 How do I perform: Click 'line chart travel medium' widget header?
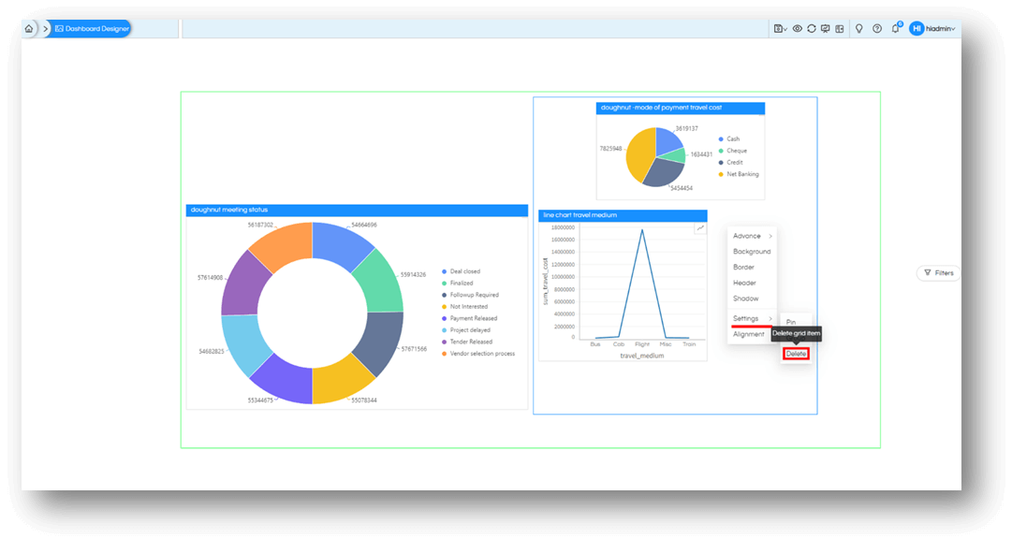[x=623, y=215]
